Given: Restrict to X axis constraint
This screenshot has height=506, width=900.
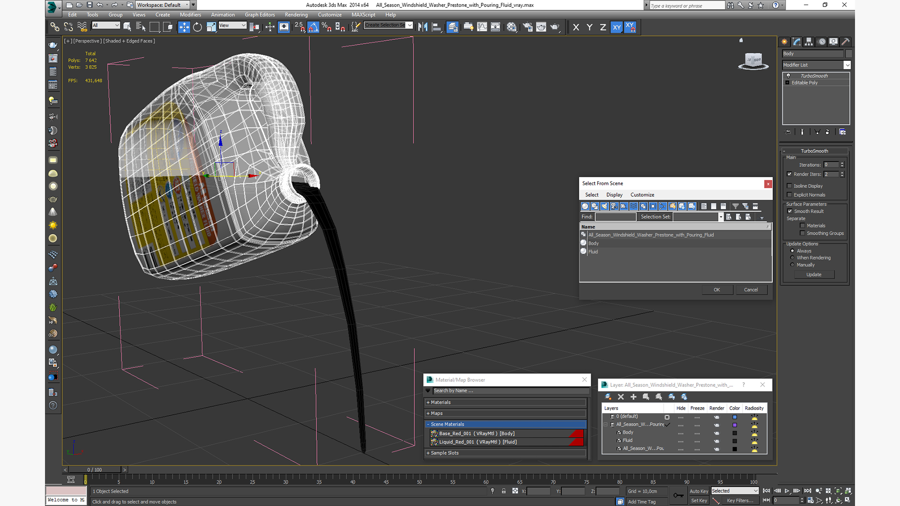Looking at the screenshot, I should [576, 27].
